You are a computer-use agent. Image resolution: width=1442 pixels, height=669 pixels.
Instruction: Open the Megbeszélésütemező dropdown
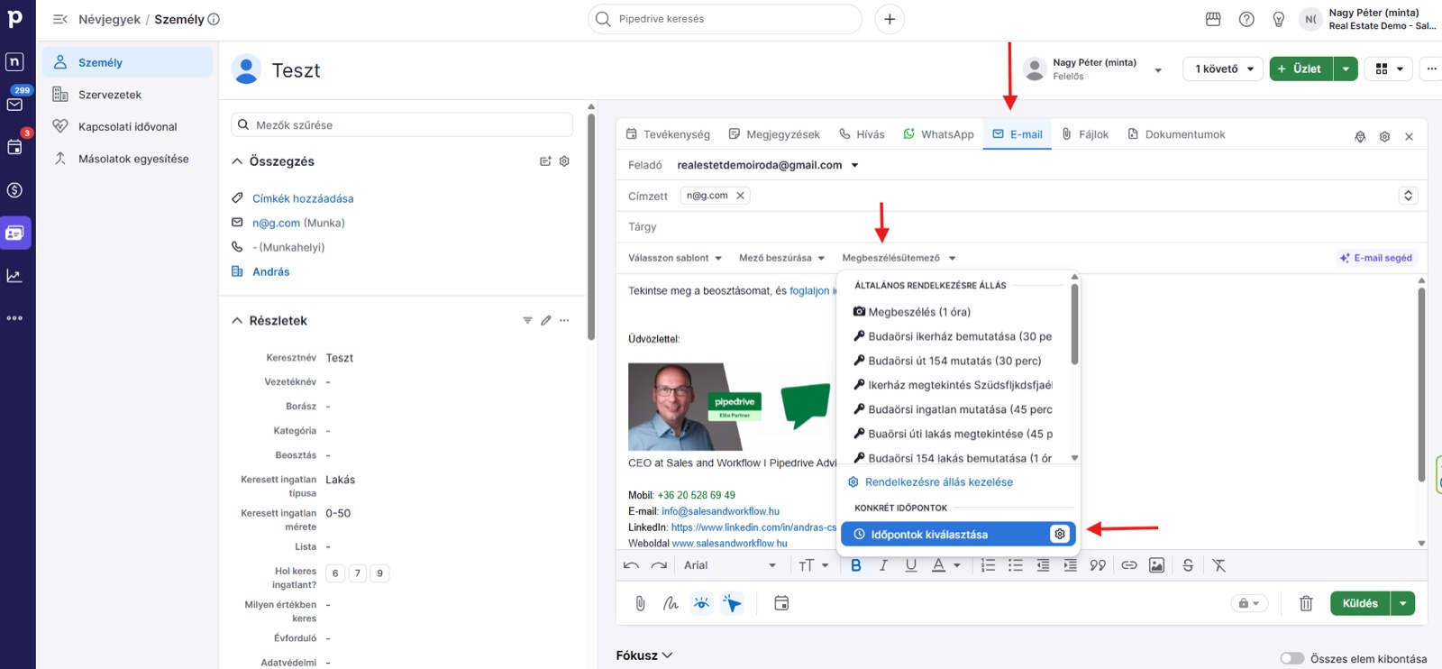tap(899, 258)
